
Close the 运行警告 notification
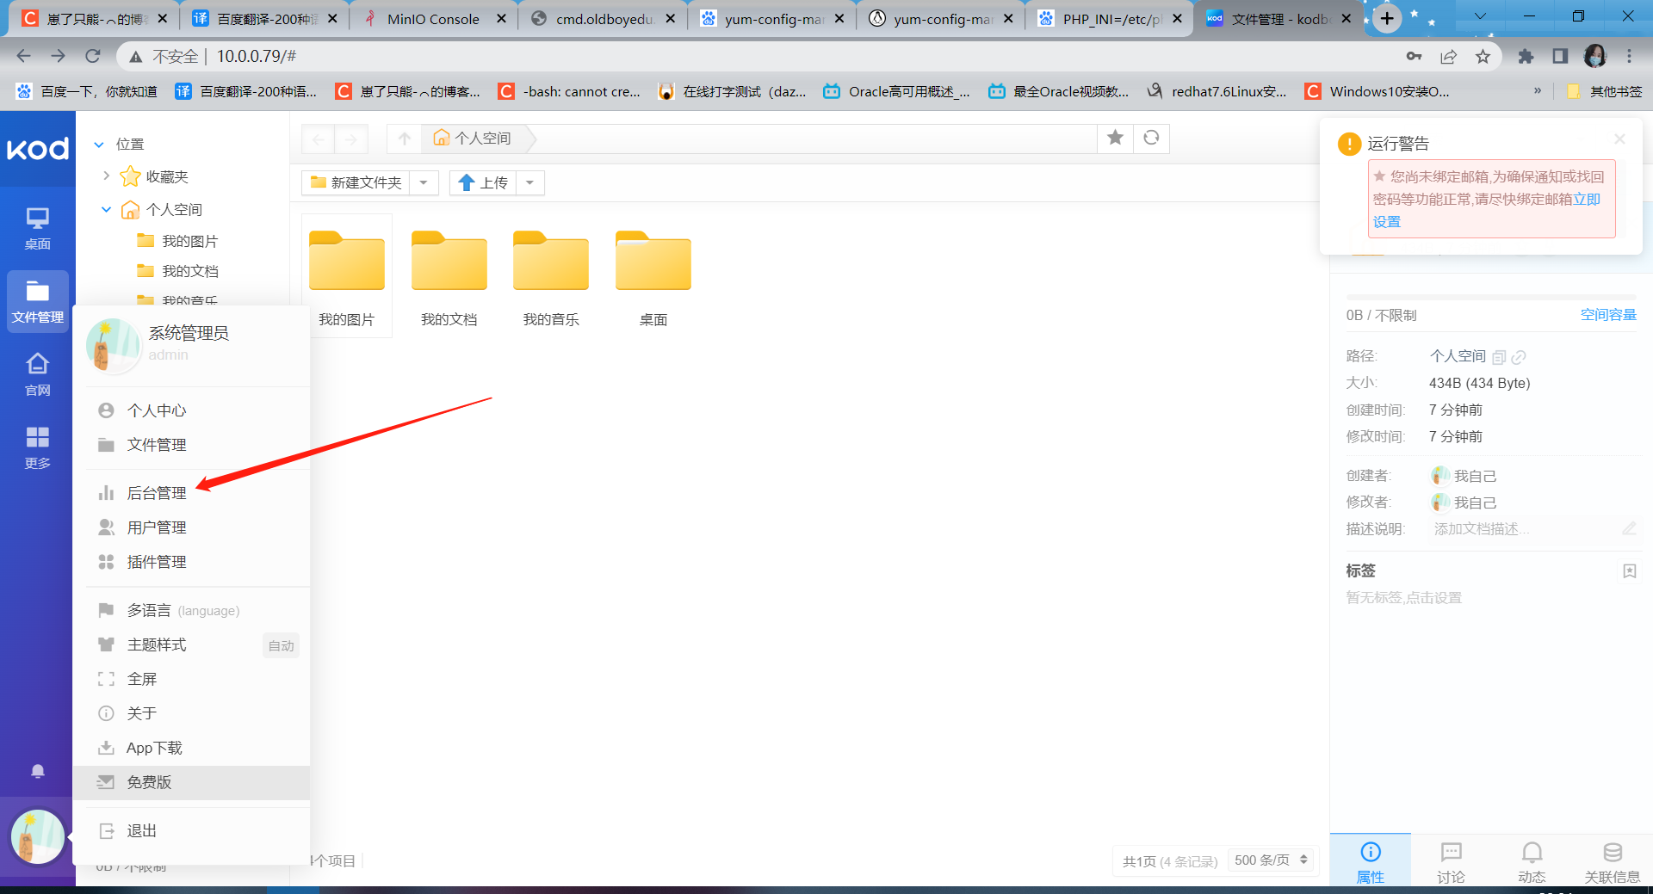click(x=1619, y=139)
